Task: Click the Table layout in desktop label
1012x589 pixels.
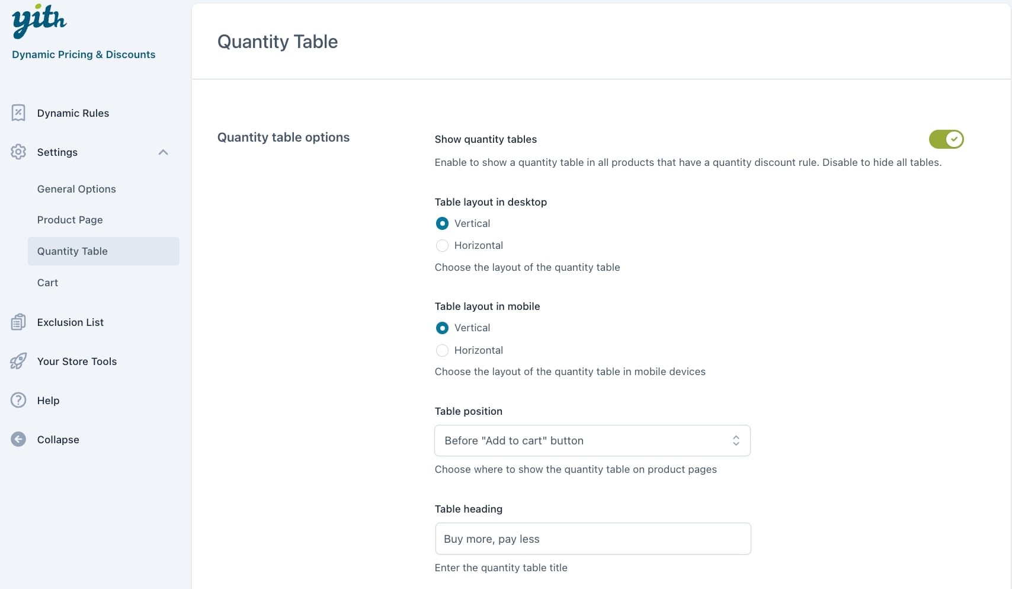Action: tap(491, 202)
